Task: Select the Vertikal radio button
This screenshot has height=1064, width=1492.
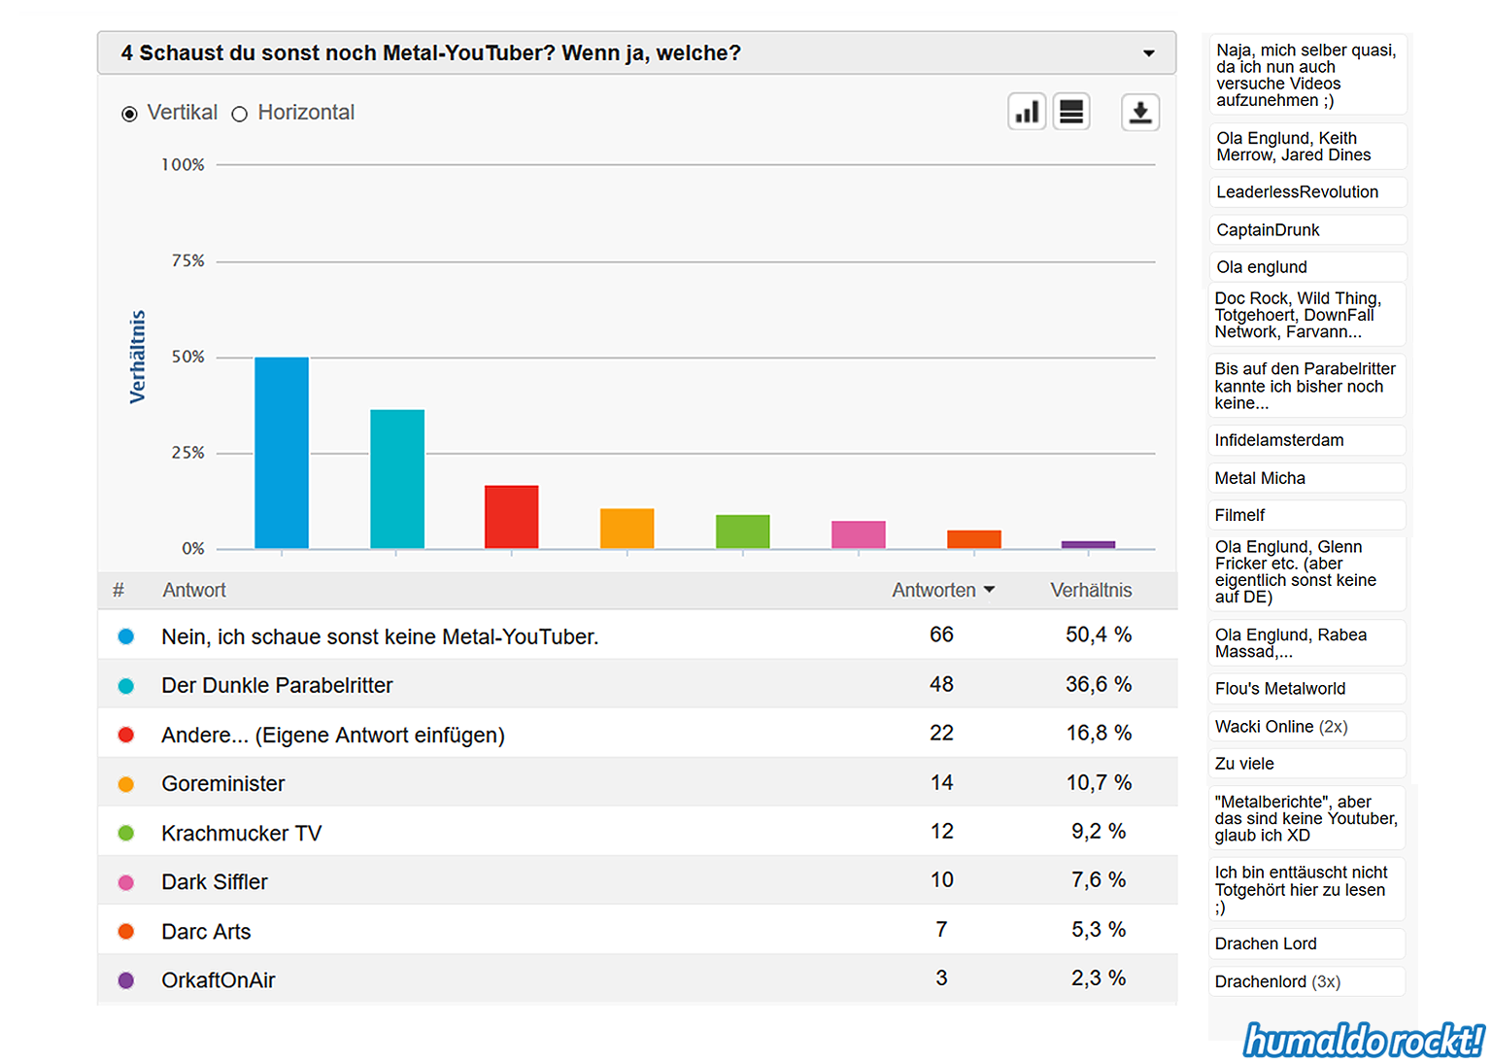Action: click(x=130, y=114)
